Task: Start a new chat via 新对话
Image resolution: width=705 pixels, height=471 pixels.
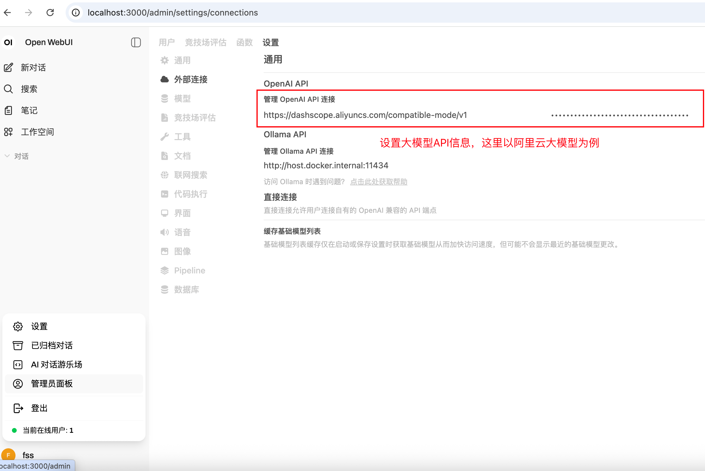Action: click(33, 67)
